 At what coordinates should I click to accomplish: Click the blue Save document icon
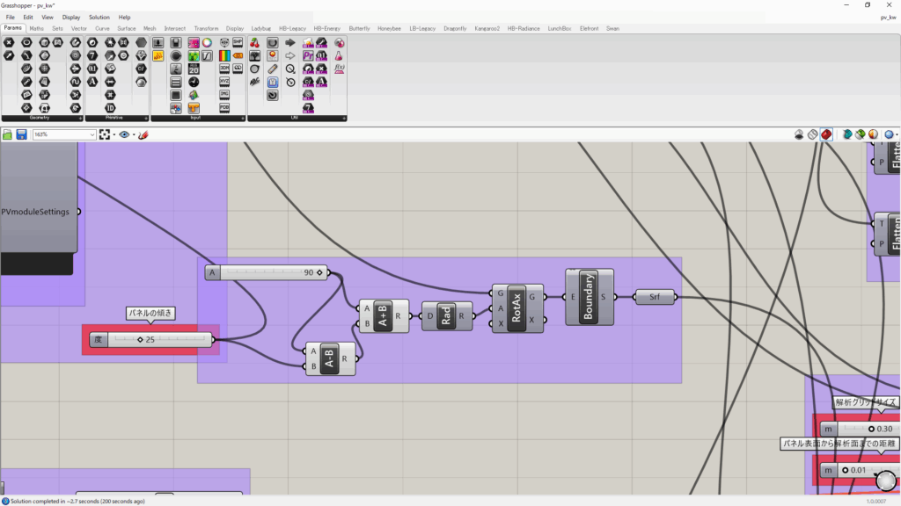tap(21, 134)
